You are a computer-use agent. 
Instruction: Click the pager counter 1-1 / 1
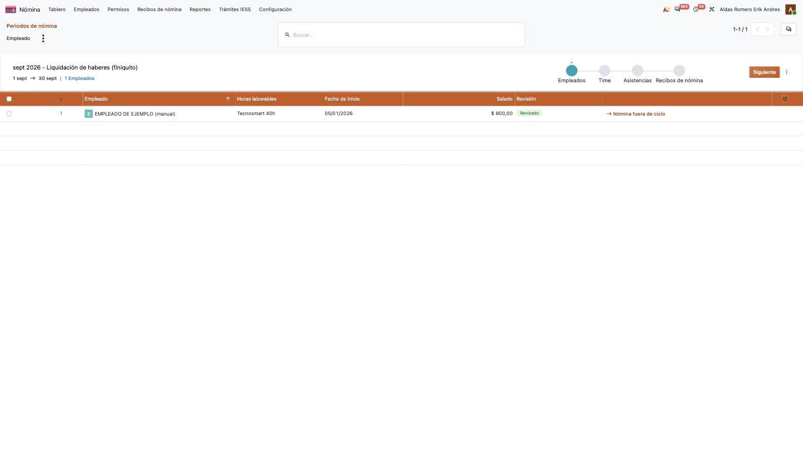click(x=740, y=29)
